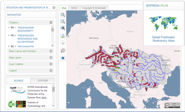Click the zoom out magnifier tool
The height and width of the screenshot is (112, 185).
coord(63,21)
